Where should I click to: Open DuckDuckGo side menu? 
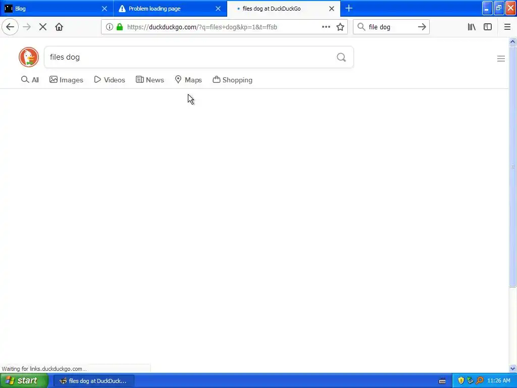click(x=501, y=59)
